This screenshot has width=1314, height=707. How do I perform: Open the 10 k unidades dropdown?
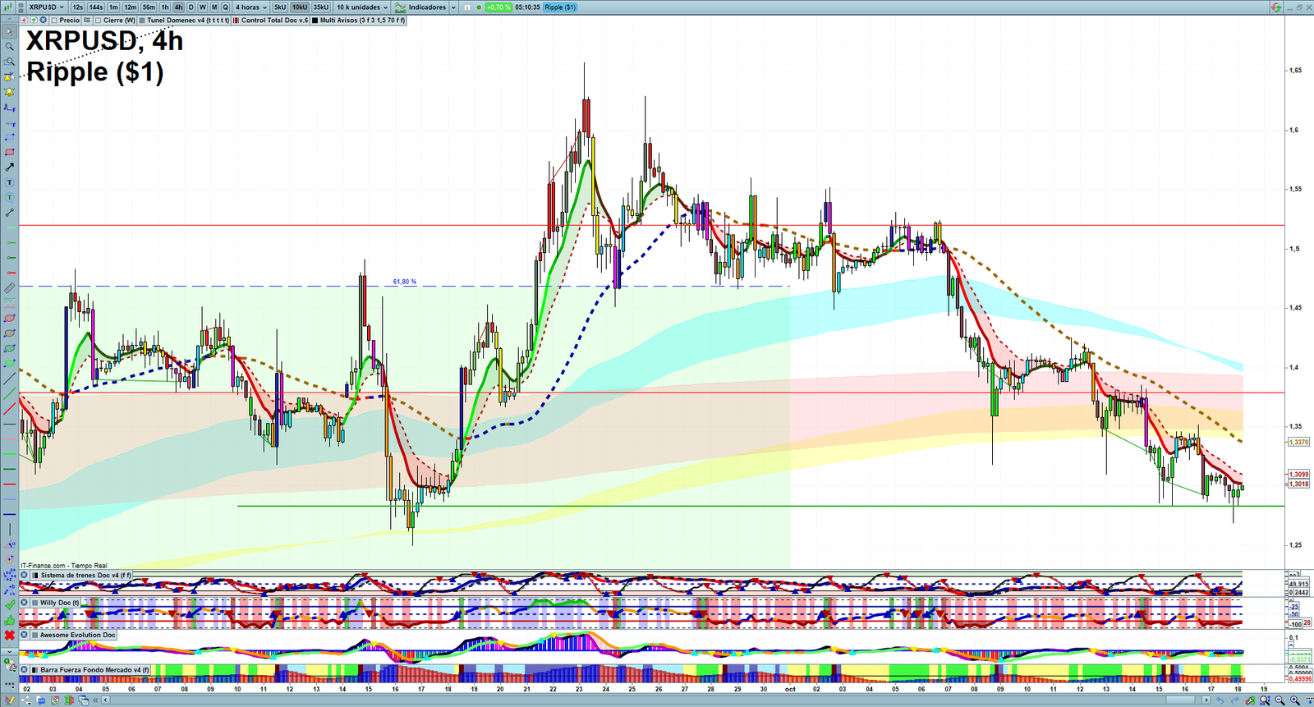point(362,7)
